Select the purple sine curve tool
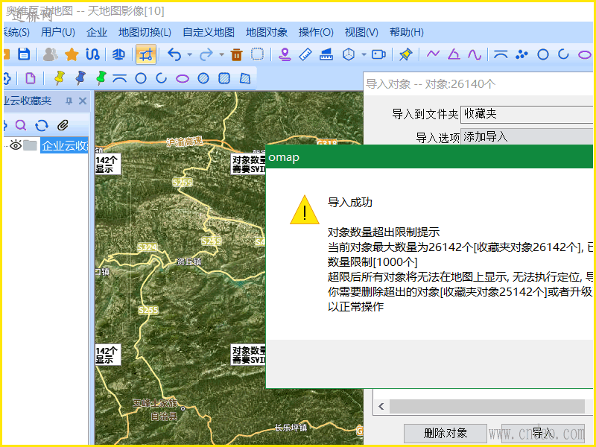Image resolution: width=596 pixels, height=447 pixels. point(475,54)
